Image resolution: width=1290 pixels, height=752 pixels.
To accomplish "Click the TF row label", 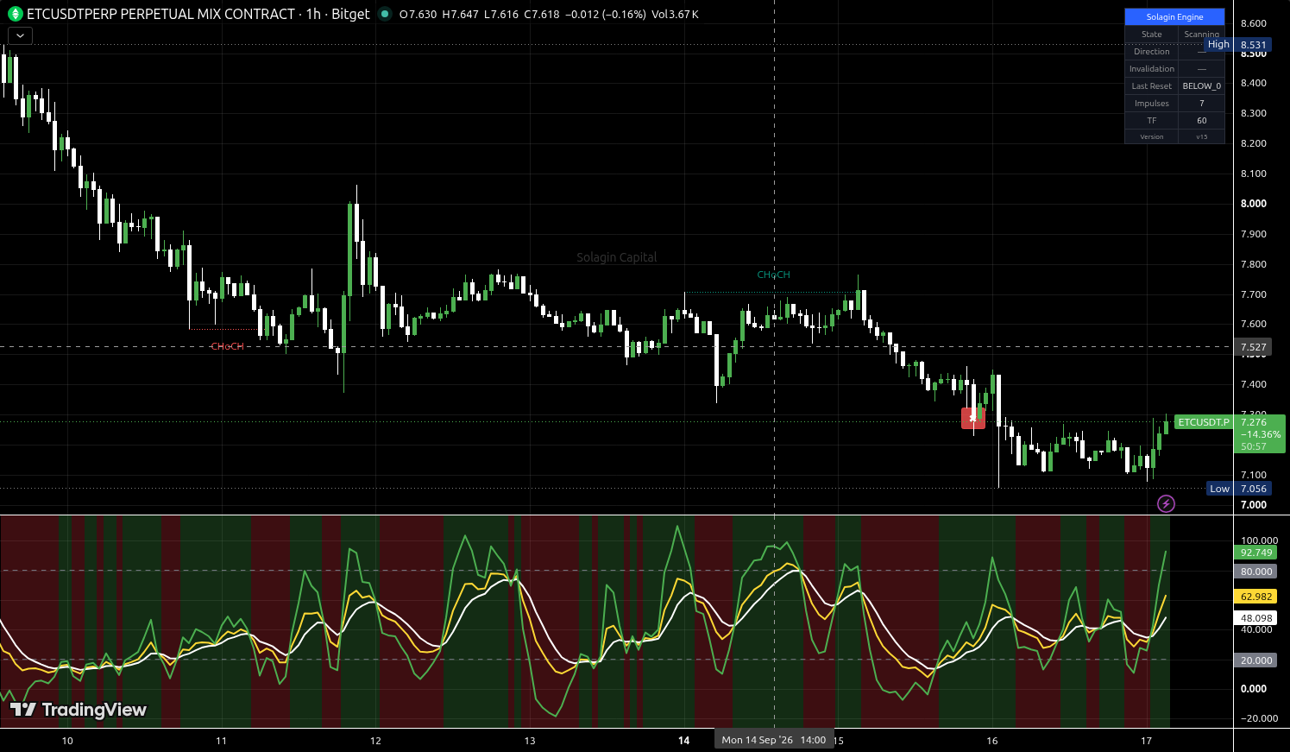I will coord(1152,121).
